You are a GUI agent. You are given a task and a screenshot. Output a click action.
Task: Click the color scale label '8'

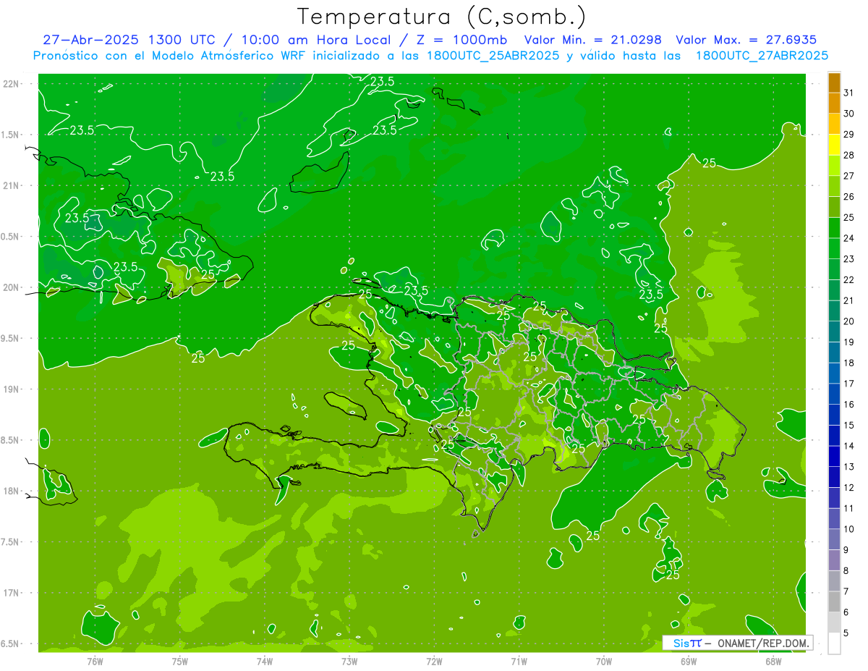tap(846, 571)
